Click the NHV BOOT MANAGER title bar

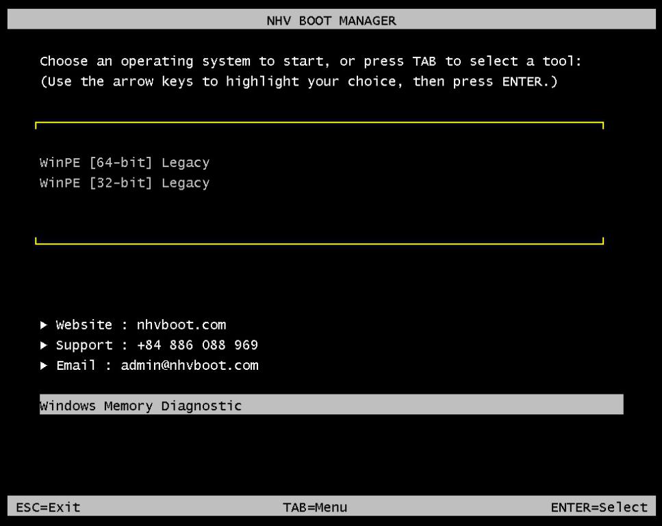pyautogui.click(x=331, y=21)
